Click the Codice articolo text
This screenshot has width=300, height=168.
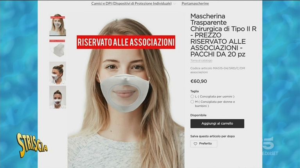(217, 70)
